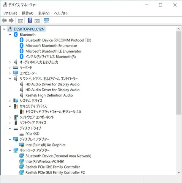Maximize the Device Manager window
The image size is (182, 183).
161,5
